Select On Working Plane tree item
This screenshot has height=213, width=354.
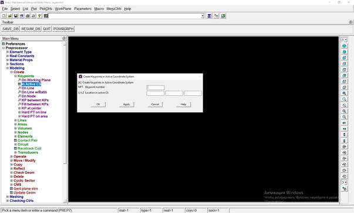coord(36,80)
